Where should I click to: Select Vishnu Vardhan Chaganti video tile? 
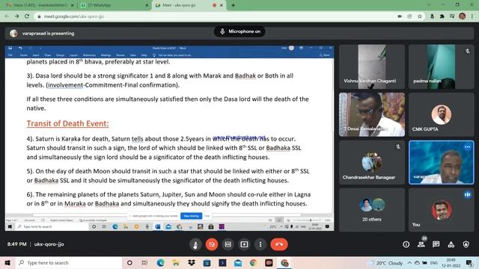372,67
